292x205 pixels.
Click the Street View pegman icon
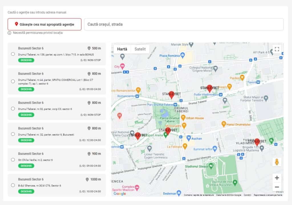pyautogui.click(x=277, y=162)
